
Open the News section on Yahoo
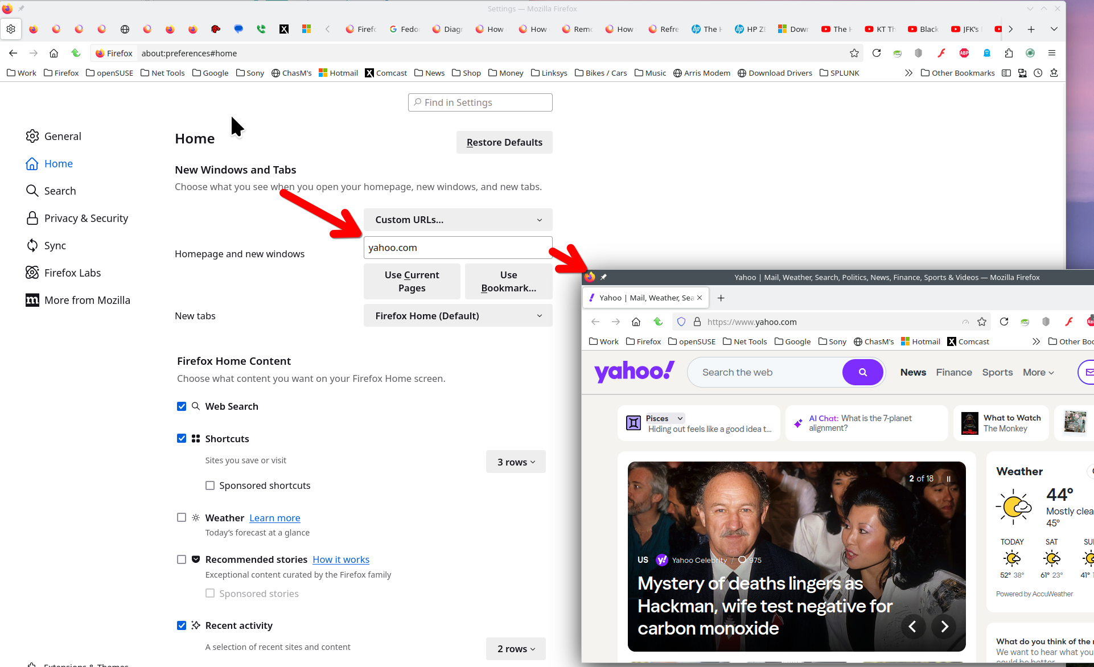[913, 372]
